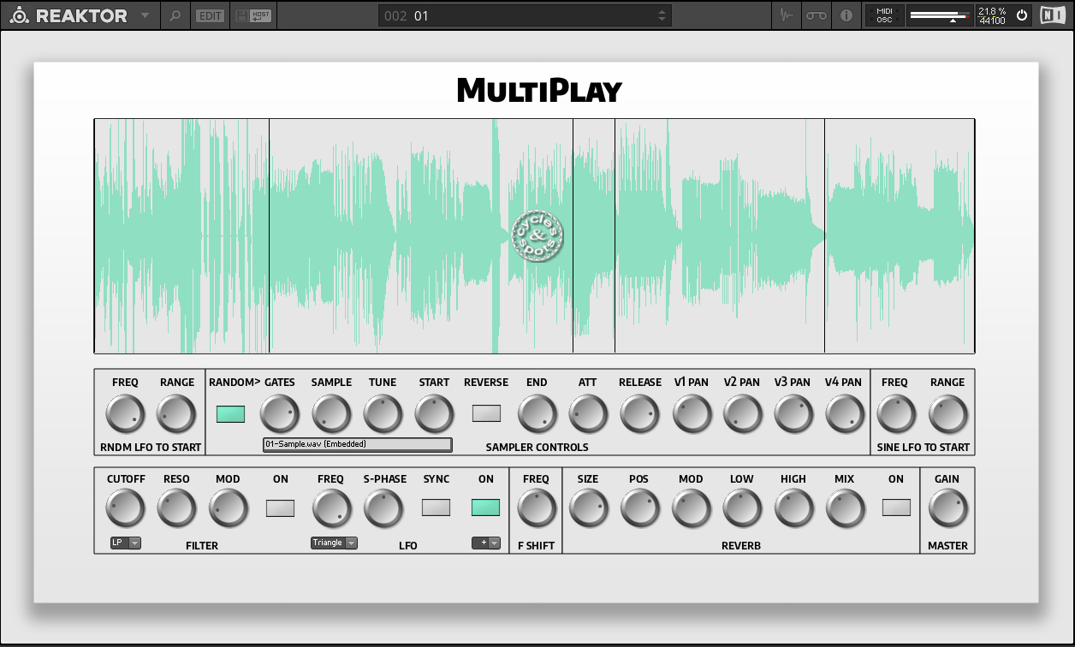Click the F SHIFT FREQ knob

coord(537,508)
